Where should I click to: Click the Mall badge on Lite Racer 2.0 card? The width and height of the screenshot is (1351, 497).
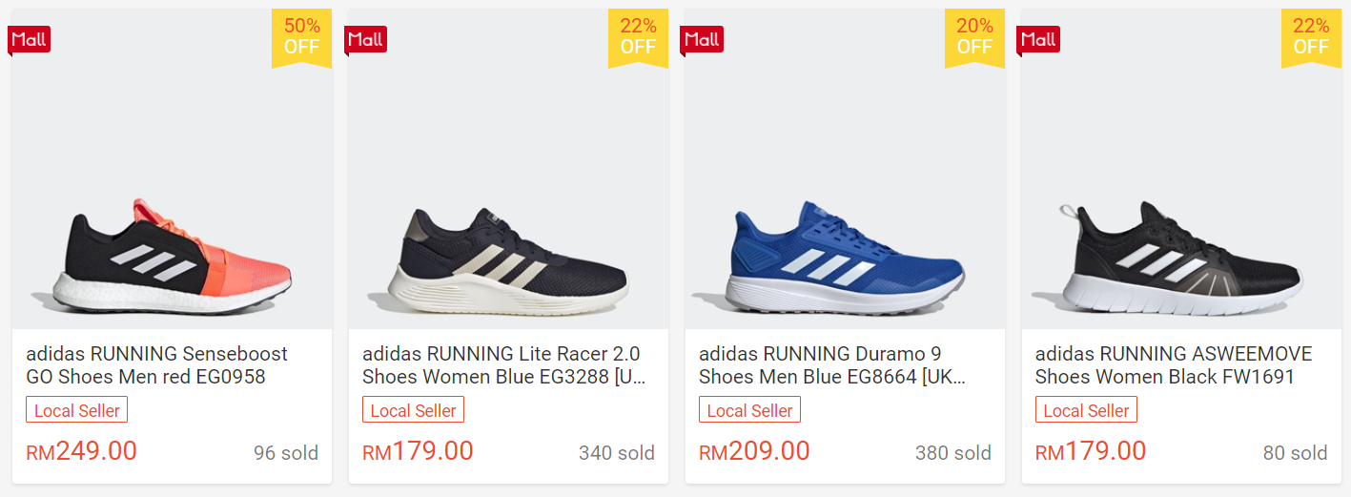(366, 39)
